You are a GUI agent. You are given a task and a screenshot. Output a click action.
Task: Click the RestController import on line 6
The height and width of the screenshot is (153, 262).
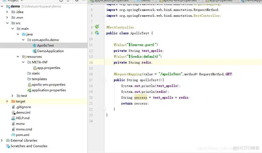coord(164,16)
